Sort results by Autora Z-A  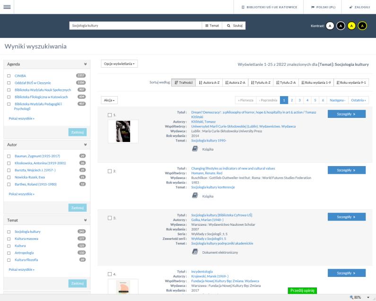(235, 82)
